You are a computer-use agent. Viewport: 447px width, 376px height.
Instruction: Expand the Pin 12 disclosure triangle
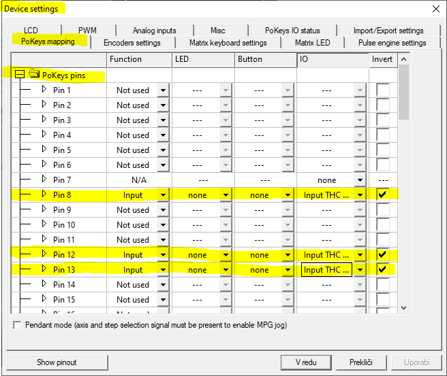(x=44, y=254)
